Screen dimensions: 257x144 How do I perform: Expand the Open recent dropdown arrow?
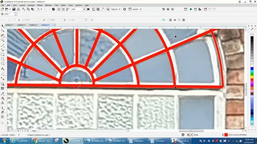coord(10,9)
